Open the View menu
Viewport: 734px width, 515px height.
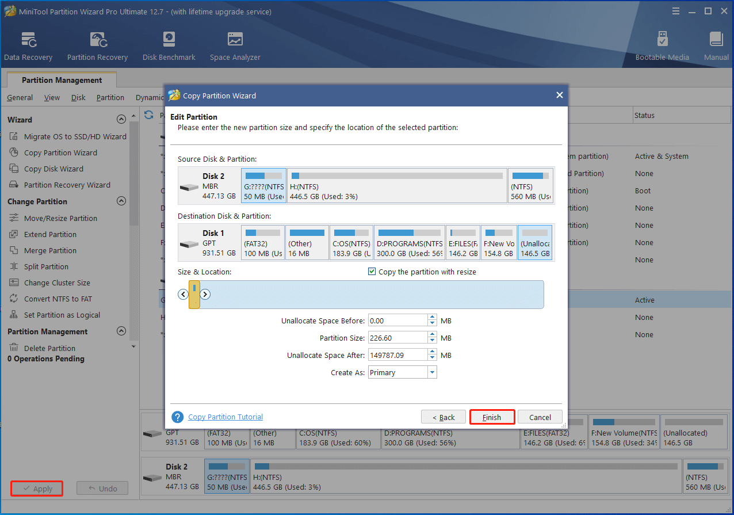pos(52,97)
